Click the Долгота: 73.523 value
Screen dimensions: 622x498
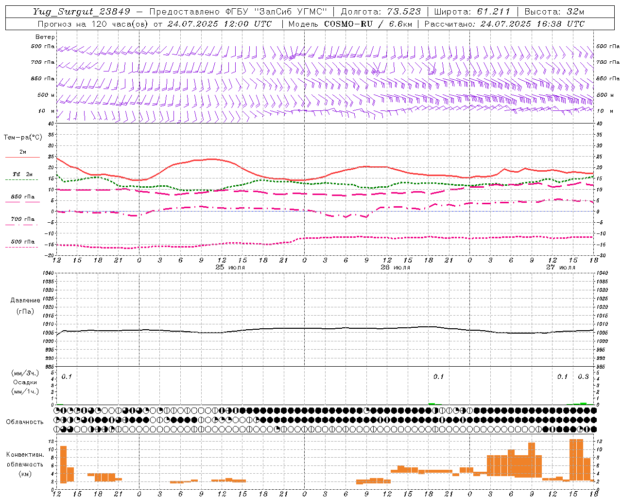pyautogui.click(x=381, y=12)
